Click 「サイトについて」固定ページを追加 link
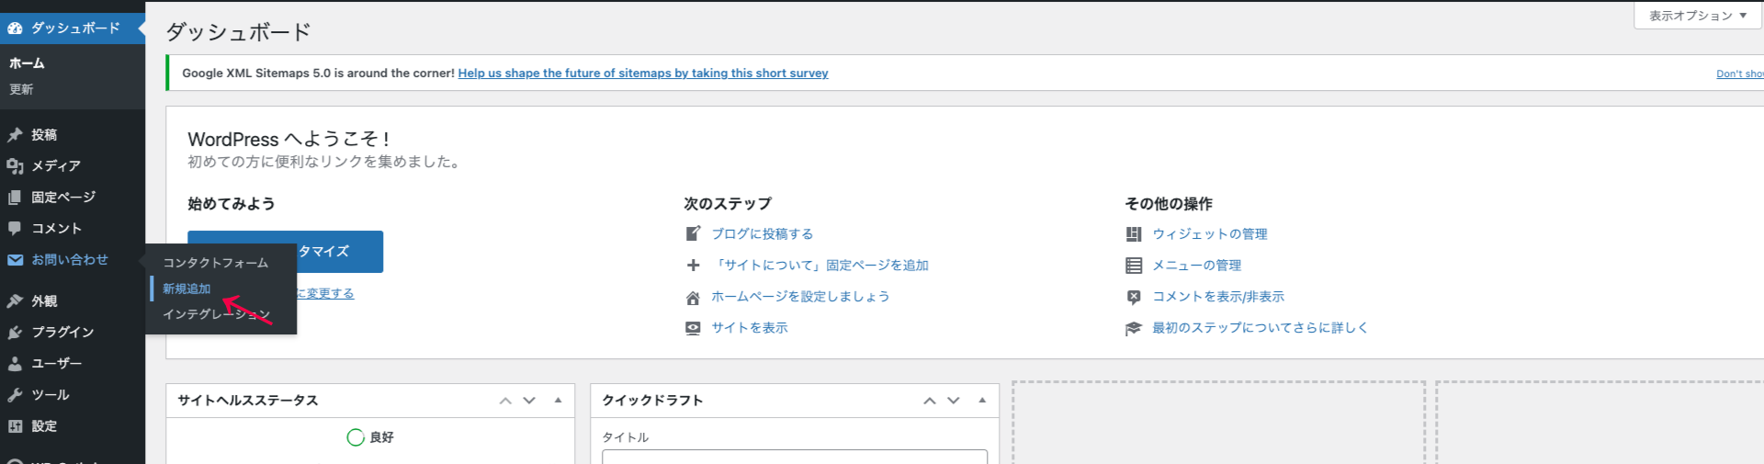The height and width of the screenshot is (464, 1764). (x=820, y=266)
